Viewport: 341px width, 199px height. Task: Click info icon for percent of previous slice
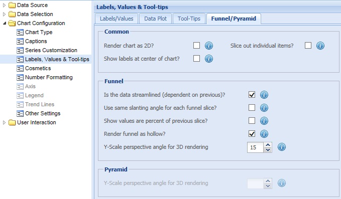pos(264,121)
